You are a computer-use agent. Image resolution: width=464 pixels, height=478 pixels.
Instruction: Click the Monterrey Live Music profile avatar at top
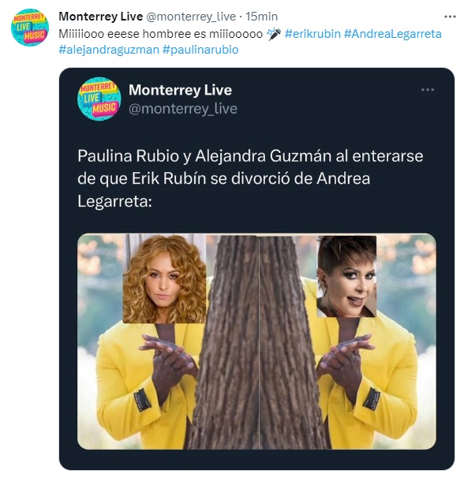pos(30,28)
